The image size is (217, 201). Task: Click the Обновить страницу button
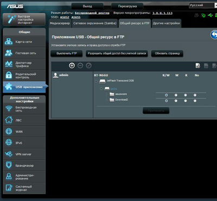coord(167,54)
